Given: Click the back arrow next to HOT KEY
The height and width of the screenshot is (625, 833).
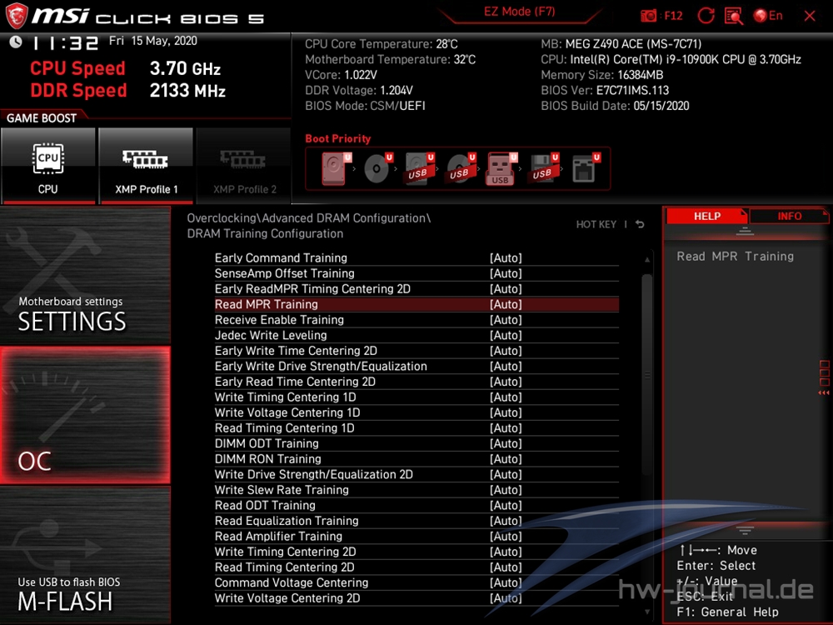Looking at the screenshot, I should [640, 224].
